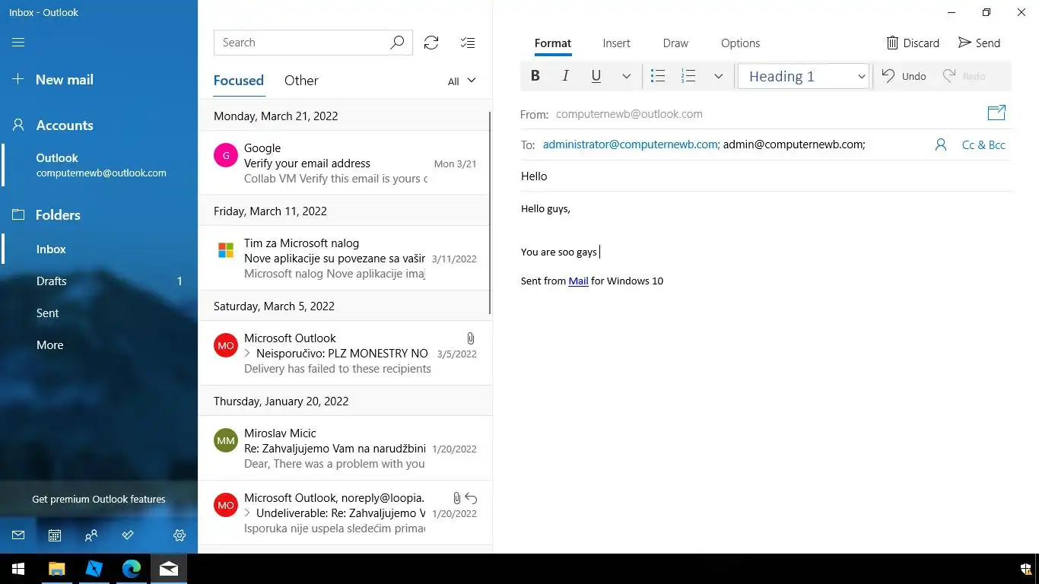Choose contacts with person icon

pyautogui.click(x=941, y=144)
